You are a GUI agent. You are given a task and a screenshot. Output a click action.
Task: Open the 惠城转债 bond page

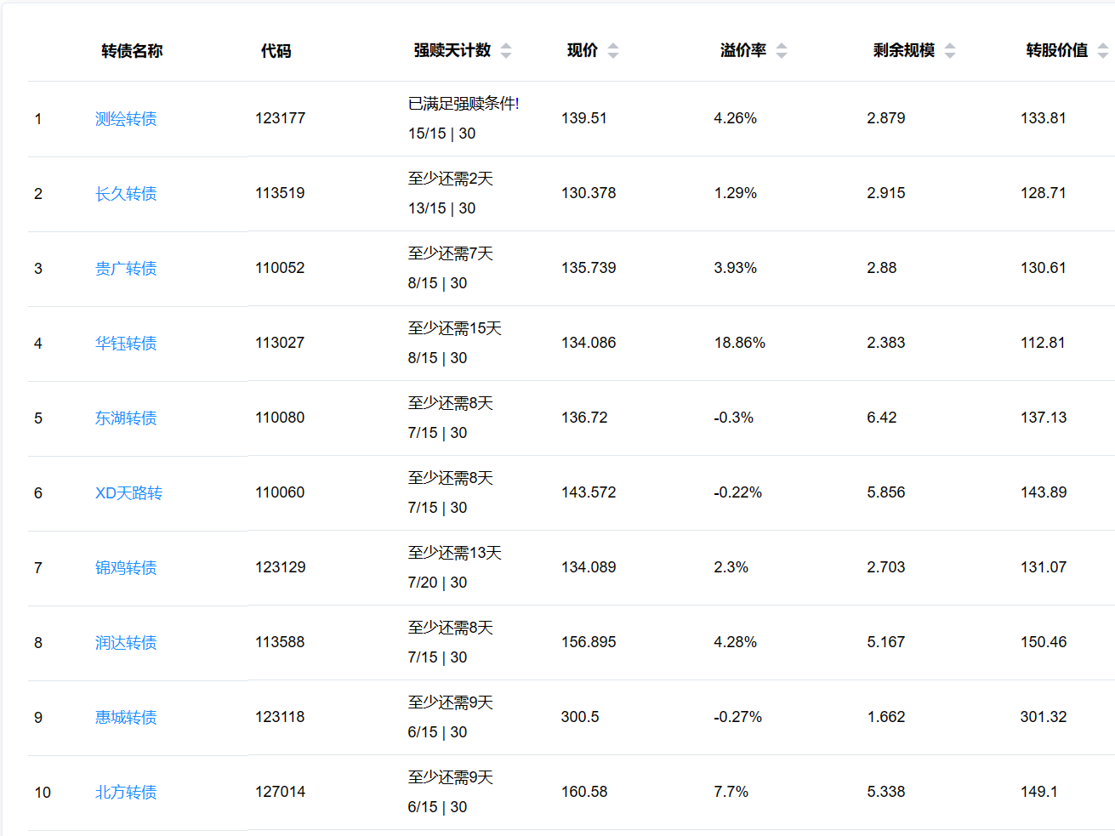pyautogui.click(x=126, y=718)
